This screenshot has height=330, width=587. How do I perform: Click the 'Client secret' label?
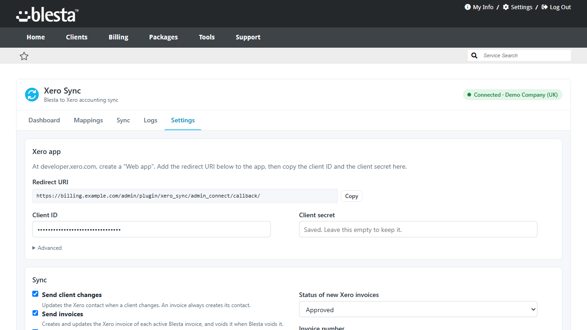[x=317, y=215]
